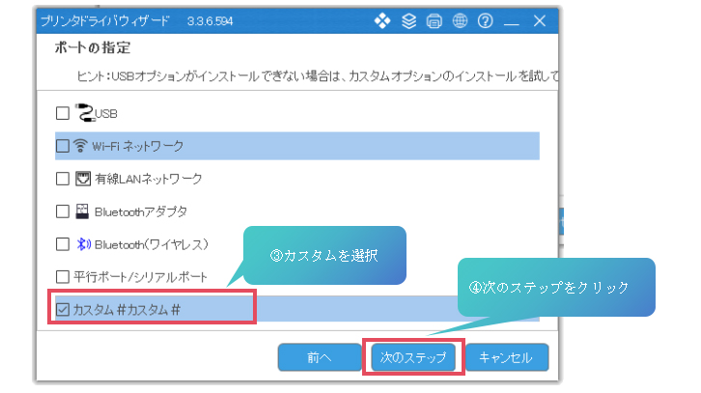The image size is (701, 393).
Task: Click the Wi-Fi signal icon
Action: (80, 145)
